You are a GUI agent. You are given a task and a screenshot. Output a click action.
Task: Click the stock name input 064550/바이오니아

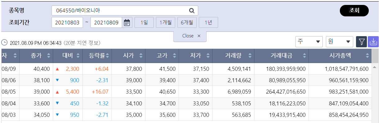125,11
